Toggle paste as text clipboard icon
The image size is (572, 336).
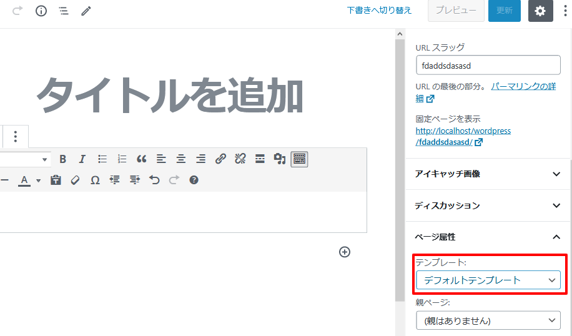tap(56, 180)
